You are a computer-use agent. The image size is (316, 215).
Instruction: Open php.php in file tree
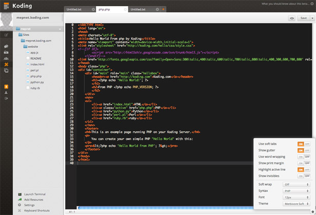36,76
